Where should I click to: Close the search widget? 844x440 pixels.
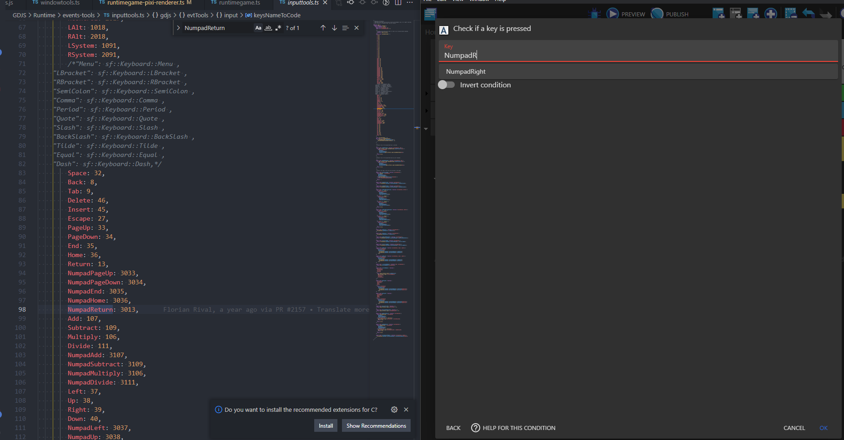click(x=357, y=28)
